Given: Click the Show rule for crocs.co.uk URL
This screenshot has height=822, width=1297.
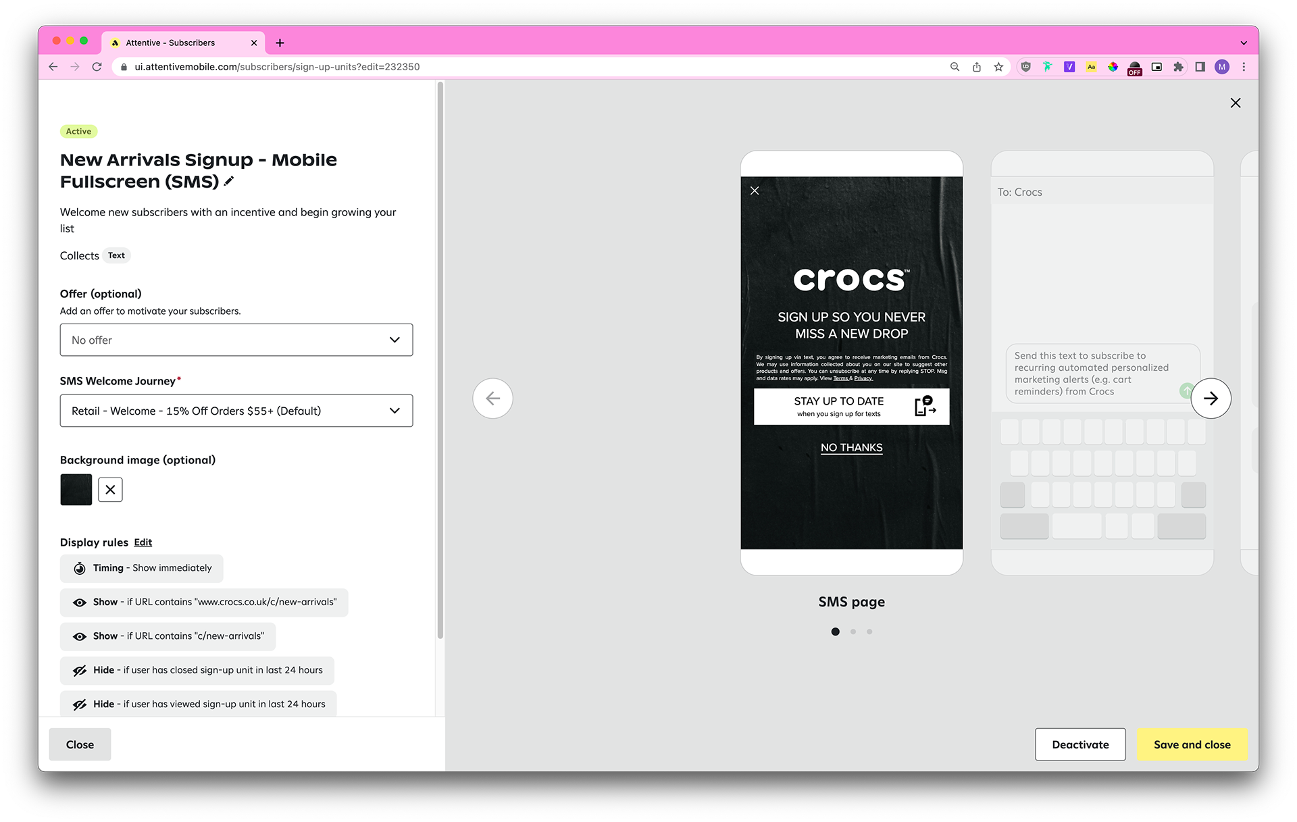Looking at the screenshot, I should pyautogui.click(x=204, y=602).
